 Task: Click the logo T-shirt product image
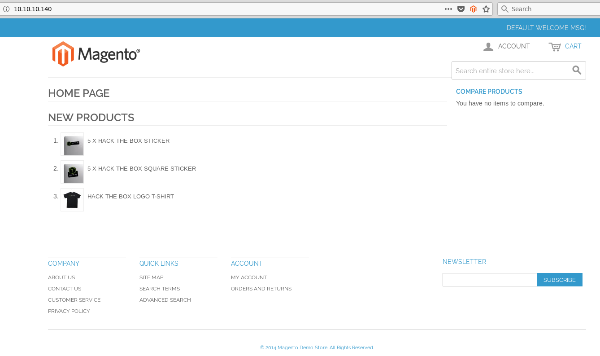tap(72, 200)
